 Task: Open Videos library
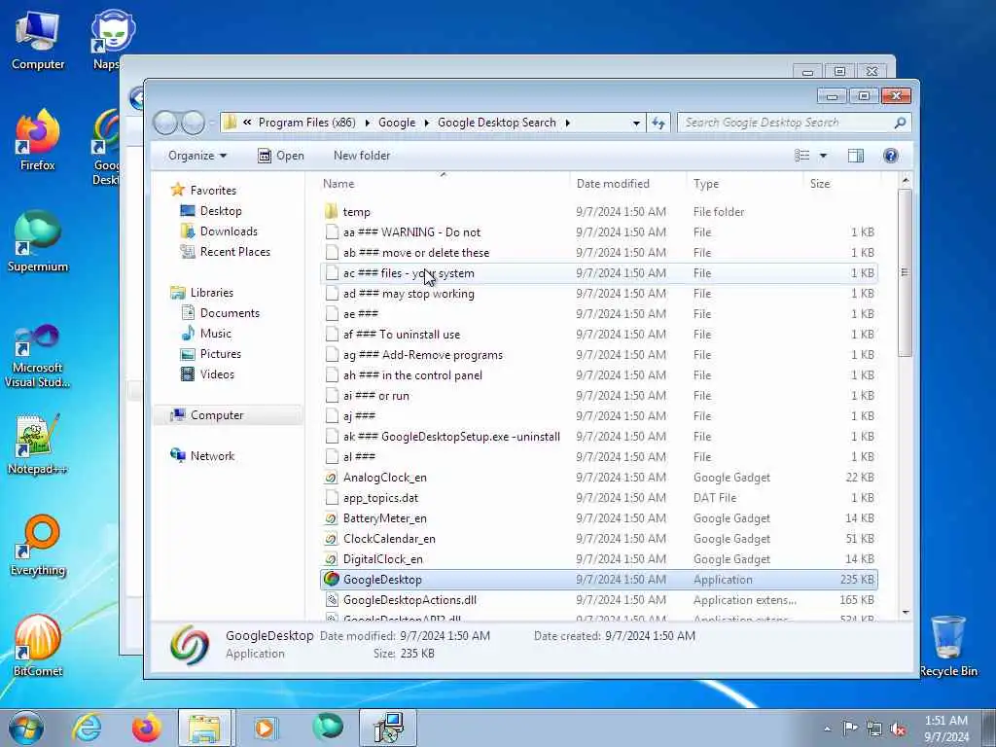(x=208, y=374)
